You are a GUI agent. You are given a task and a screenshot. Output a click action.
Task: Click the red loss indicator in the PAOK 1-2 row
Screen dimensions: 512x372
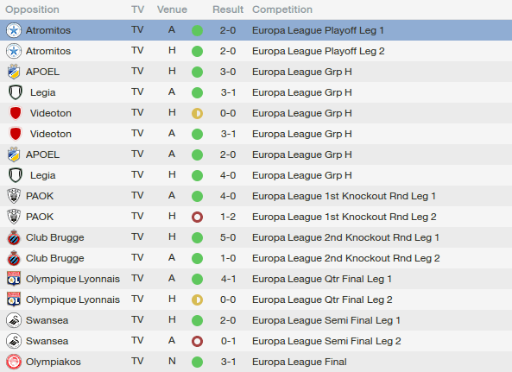(197, 217)
